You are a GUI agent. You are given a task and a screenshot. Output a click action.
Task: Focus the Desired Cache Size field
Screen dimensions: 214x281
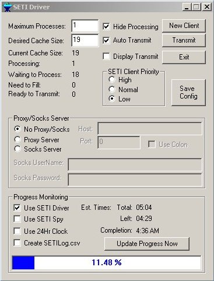(85, 40)
